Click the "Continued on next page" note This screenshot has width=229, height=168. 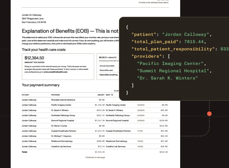95,157
